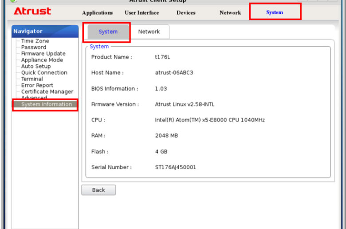Select Time Zone in the Navigator
Screen dimensions: 346x229
pyautogui.click(x=35, y=41)
